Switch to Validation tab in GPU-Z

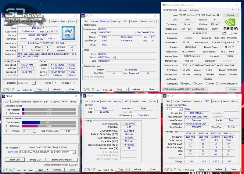point(194,10)
